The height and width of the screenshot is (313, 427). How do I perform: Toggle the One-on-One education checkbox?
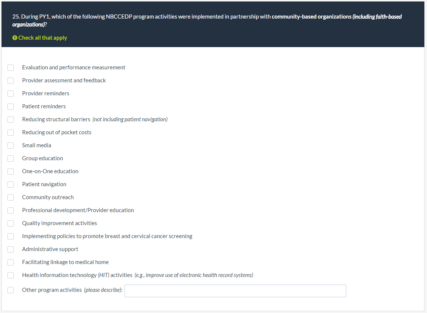[11, 171]
